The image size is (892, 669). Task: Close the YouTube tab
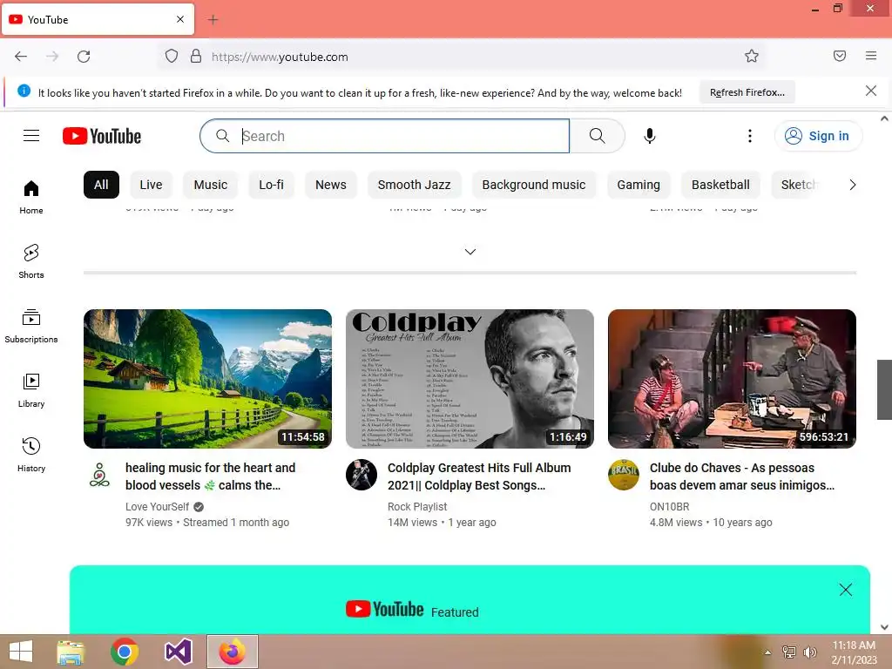click(180, 19)
